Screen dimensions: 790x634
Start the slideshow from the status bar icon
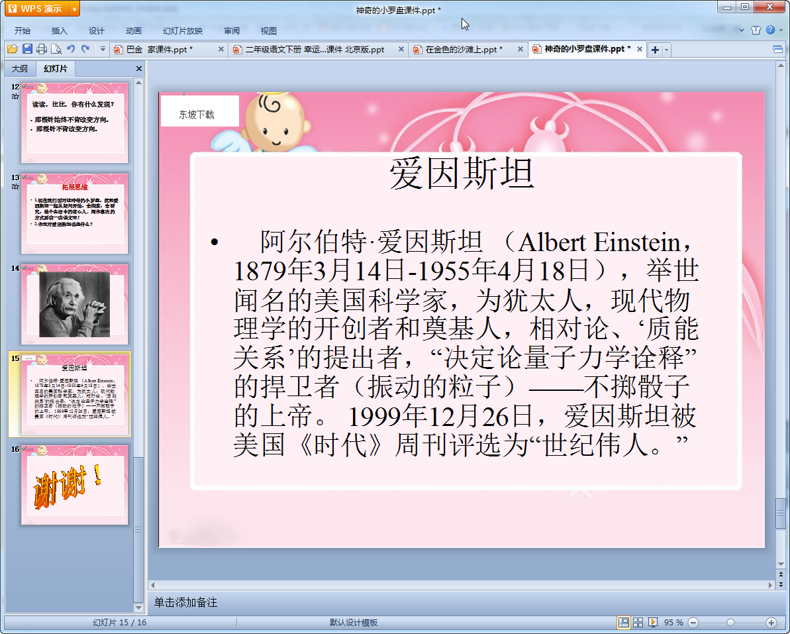pos(653,622)
